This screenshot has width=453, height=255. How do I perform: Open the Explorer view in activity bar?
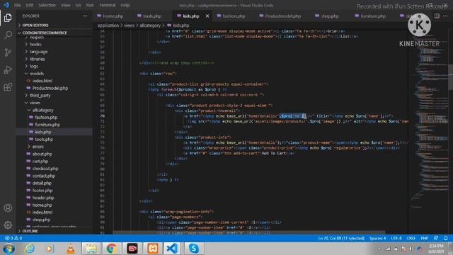coord(8,18)
